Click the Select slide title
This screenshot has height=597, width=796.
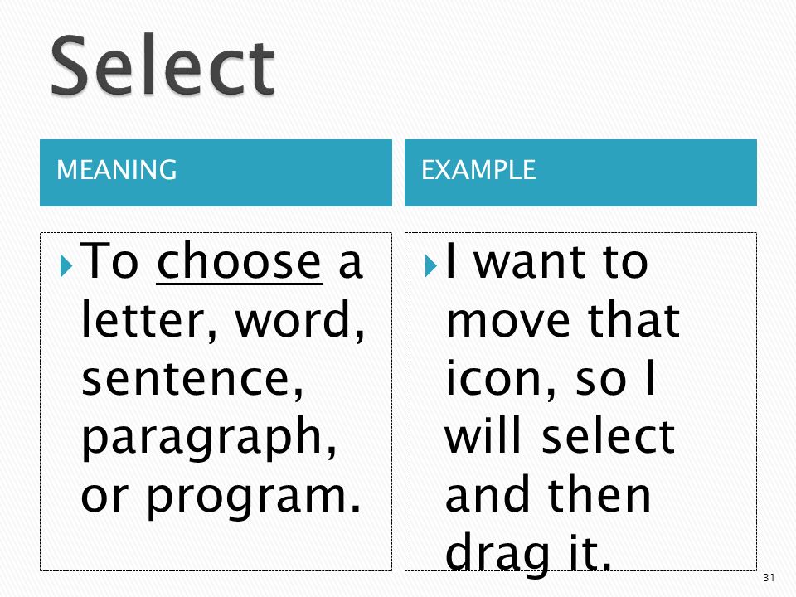pyautogui.click(x=163, y=65)
